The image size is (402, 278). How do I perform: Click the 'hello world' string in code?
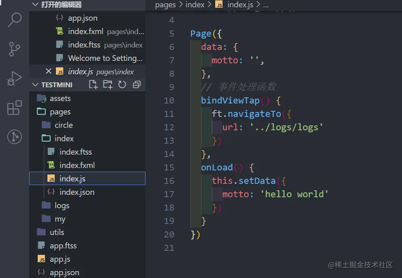pyautogui.click(x=294, y=194)
